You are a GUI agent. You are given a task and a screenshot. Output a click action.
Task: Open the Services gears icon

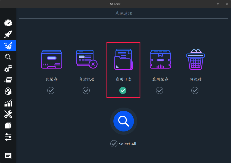8,68
